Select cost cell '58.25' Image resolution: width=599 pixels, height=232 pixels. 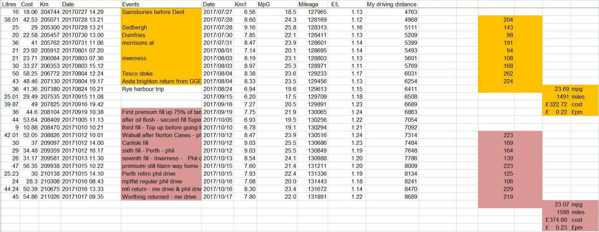[29, 73]
